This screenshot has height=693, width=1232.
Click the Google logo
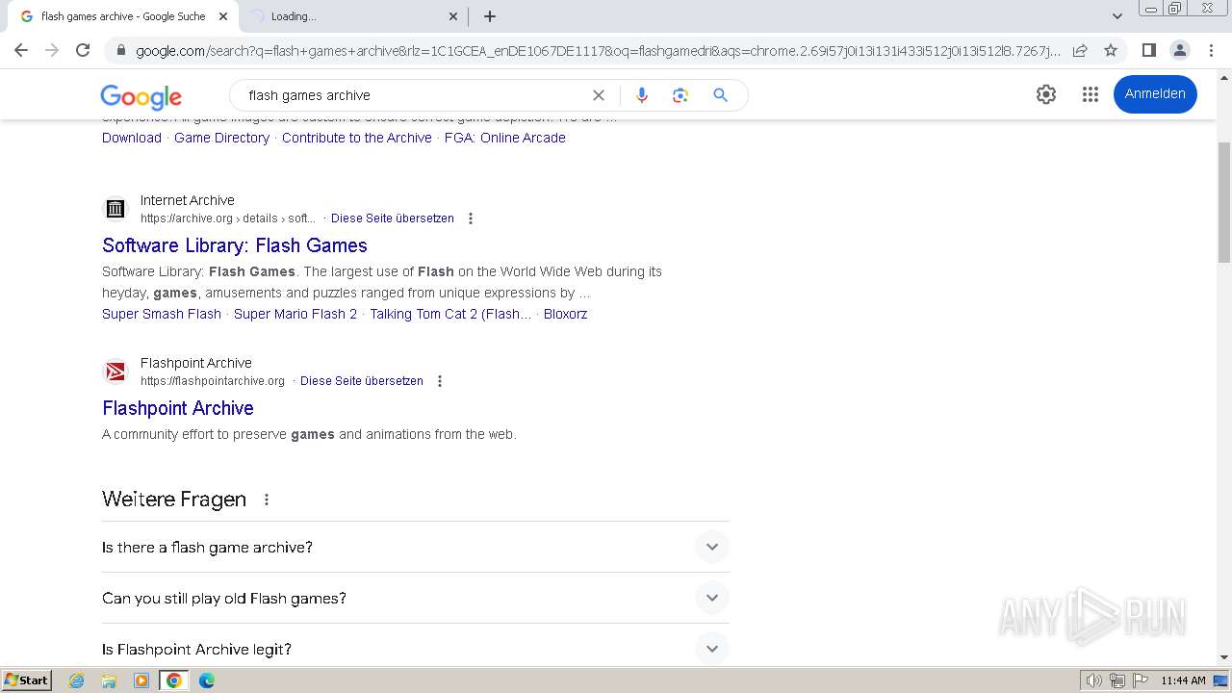click(141, 96)
